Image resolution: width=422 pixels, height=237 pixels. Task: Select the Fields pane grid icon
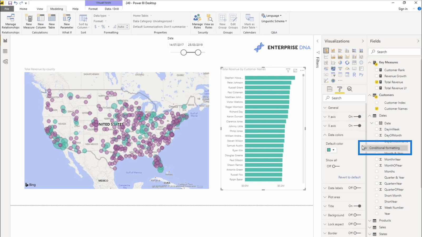[x=329, y=89]
